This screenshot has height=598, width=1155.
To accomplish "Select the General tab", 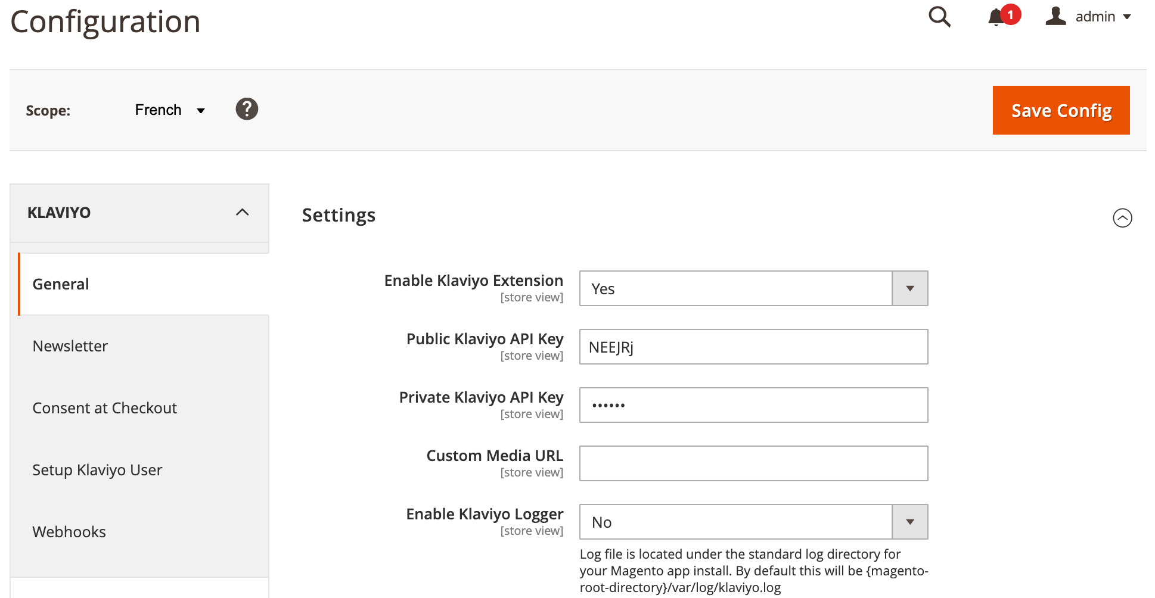I will click(61, 284).
